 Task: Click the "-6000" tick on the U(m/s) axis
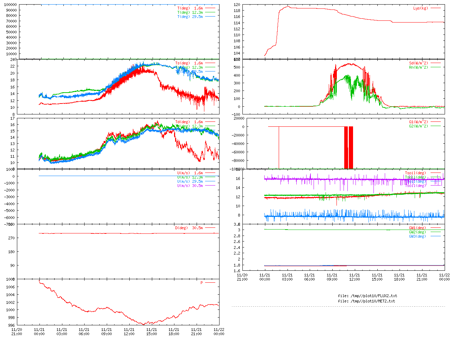tap(9, 218)
